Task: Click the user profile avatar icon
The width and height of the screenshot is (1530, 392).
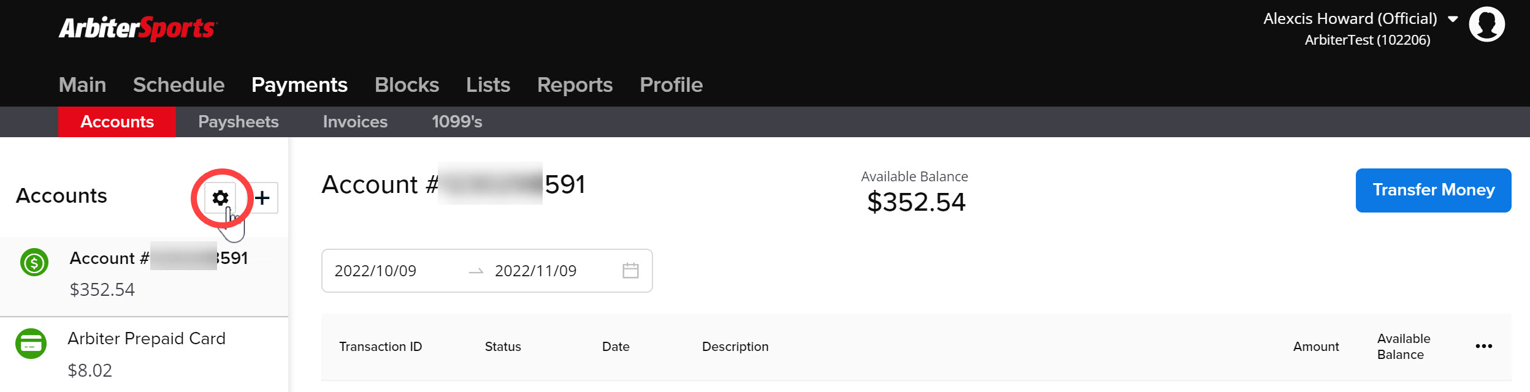Action: (1486, 24)
